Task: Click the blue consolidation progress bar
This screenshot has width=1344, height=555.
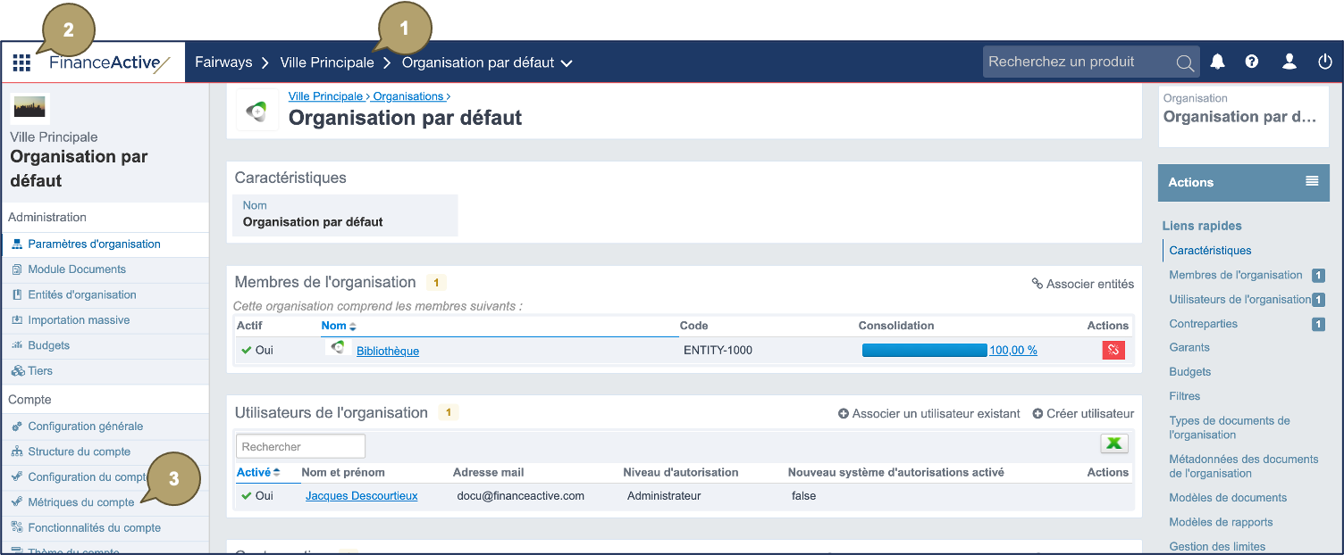Action: (x=924, y=351)
